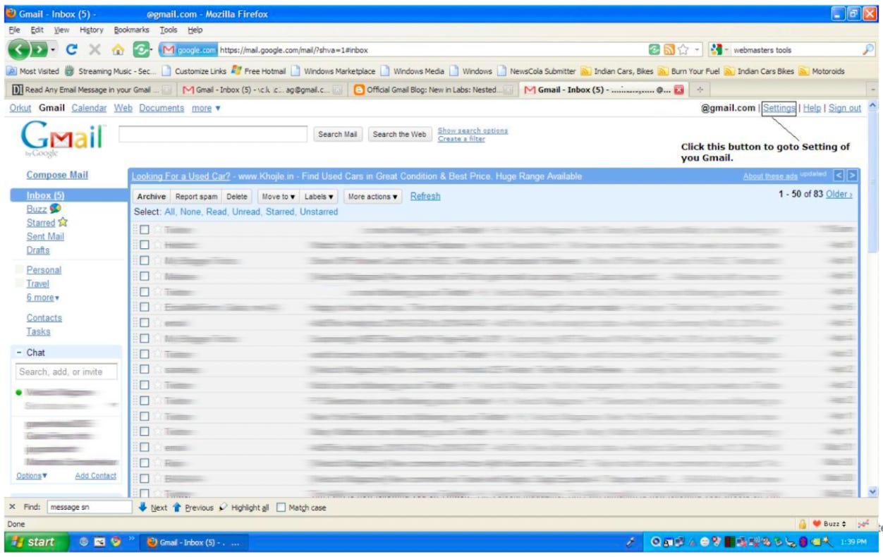The image size is (883, 557).
Task: Open the back/forward history dropdown arrow
Action: point(52,50)
